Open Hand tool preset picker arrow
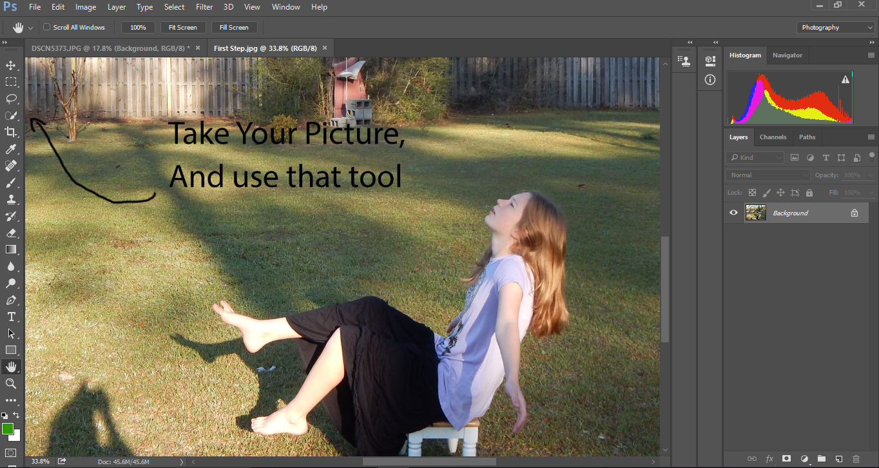Screen dimensions: 879x468 pyautogui.click(x=30, y=28)
